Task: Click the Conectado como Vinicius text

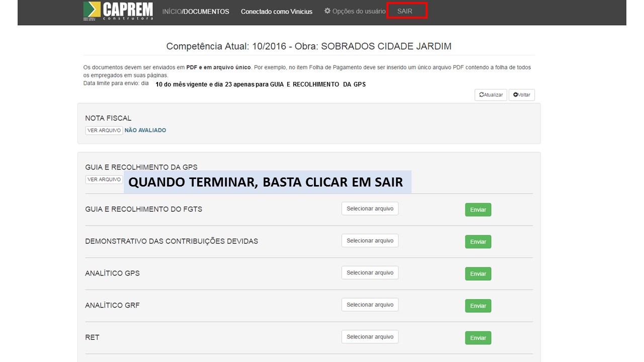Action: tap(276, 12)
